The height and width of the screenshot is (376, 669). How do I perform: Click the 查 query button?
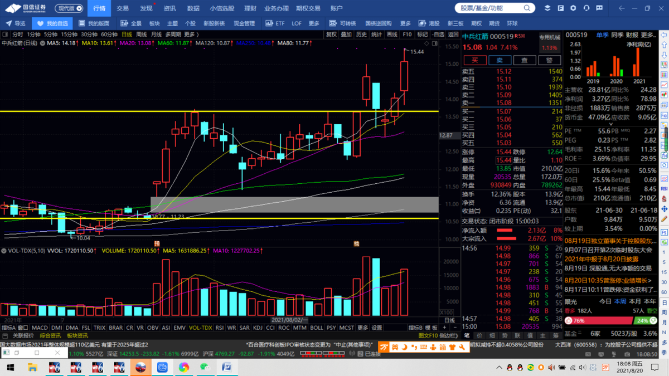(x=525, y=60)
